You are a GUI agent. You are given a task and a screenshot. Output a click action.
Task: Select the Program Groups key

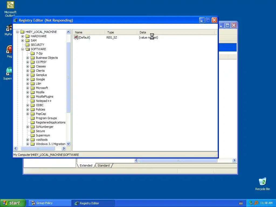[x=46, y=118]
